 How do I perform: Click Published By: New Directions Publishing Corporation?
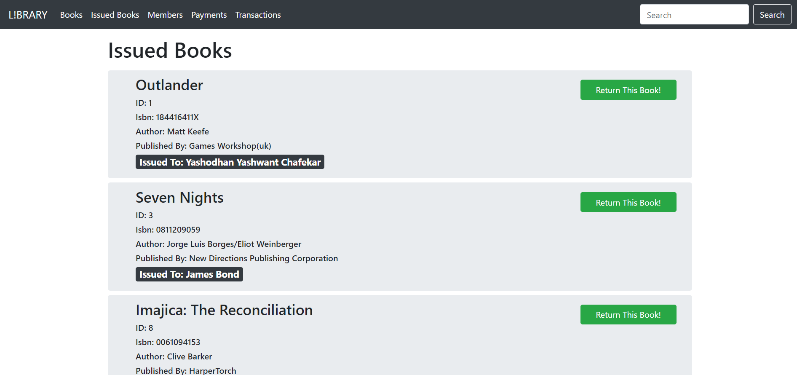point(237,258)
